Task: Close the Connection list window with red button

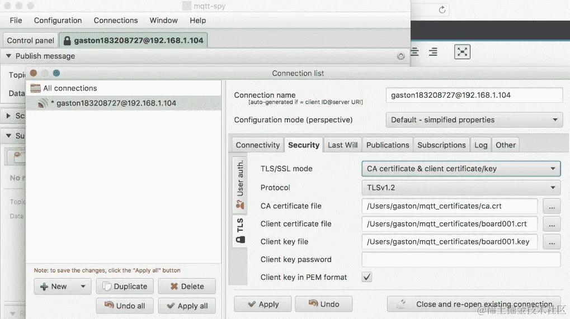Action: (34, 73)
